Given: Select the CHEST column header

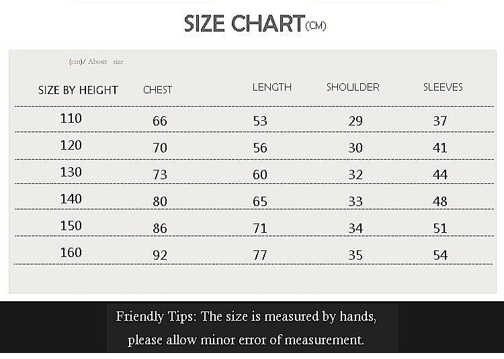Looking at the screenshot, I should [x=157, y=90].
